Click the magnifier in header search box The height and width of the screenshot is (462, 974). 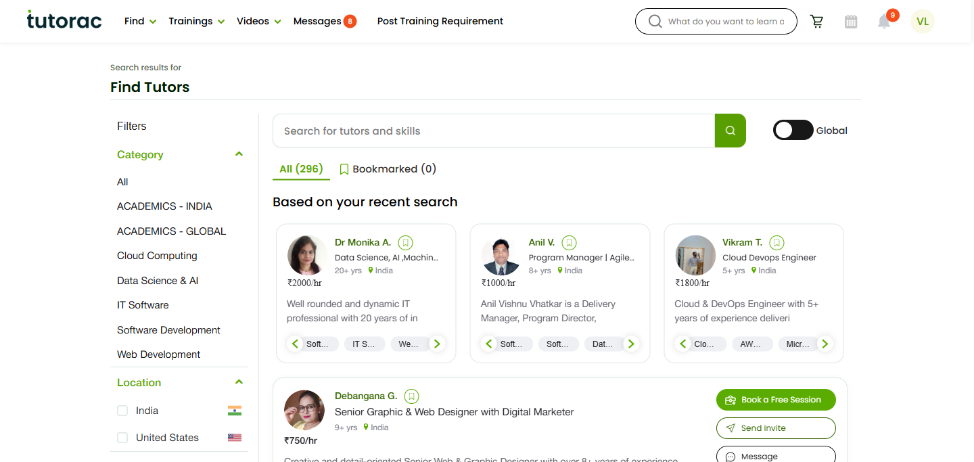coord(655,22)
